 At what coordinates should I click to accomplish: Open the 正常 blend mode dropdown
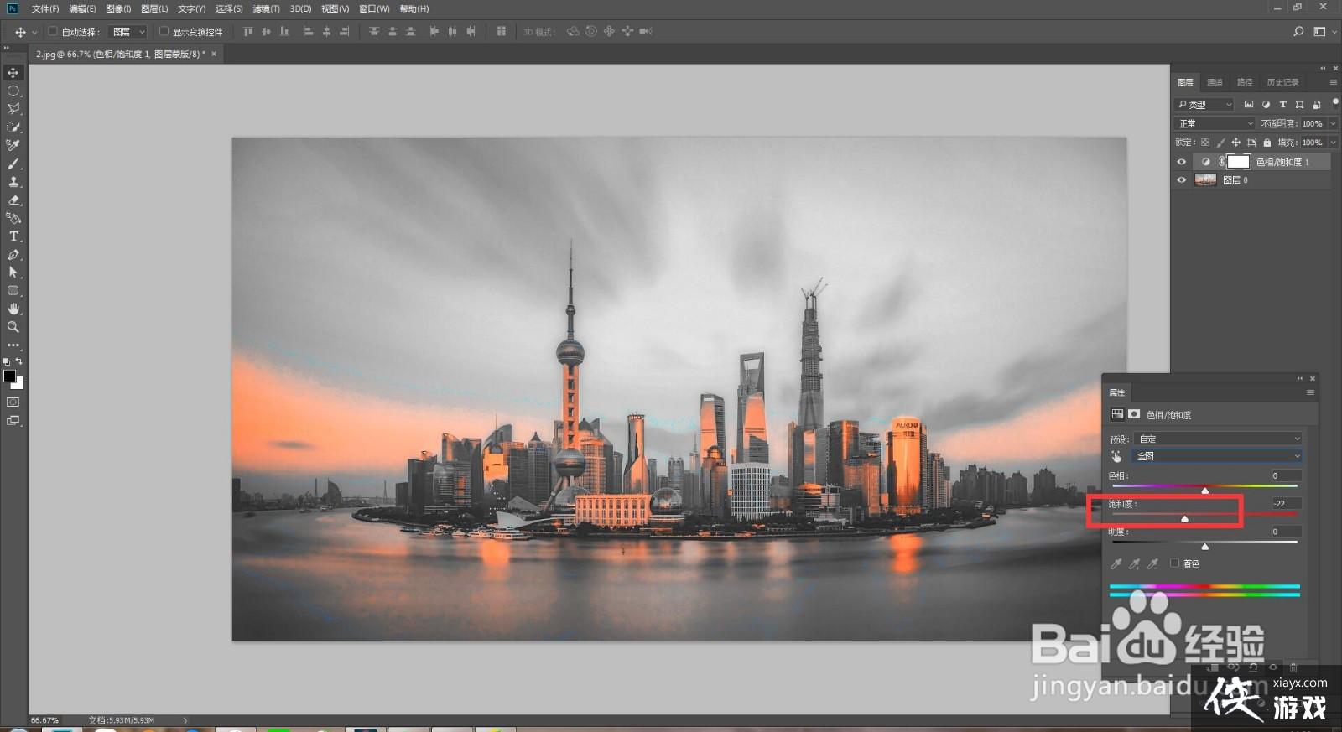tap(1215, 123)
